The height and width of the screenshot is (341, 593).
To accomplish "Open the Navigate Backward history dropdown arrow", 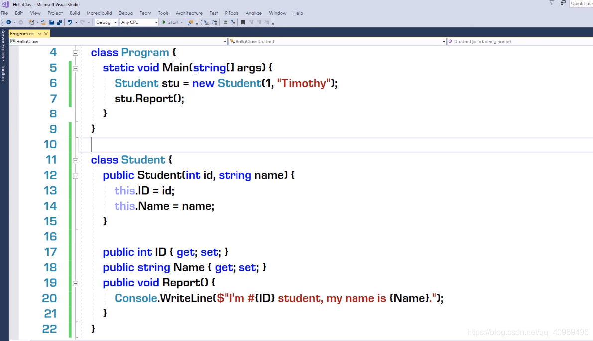I will tap(15, 22).
